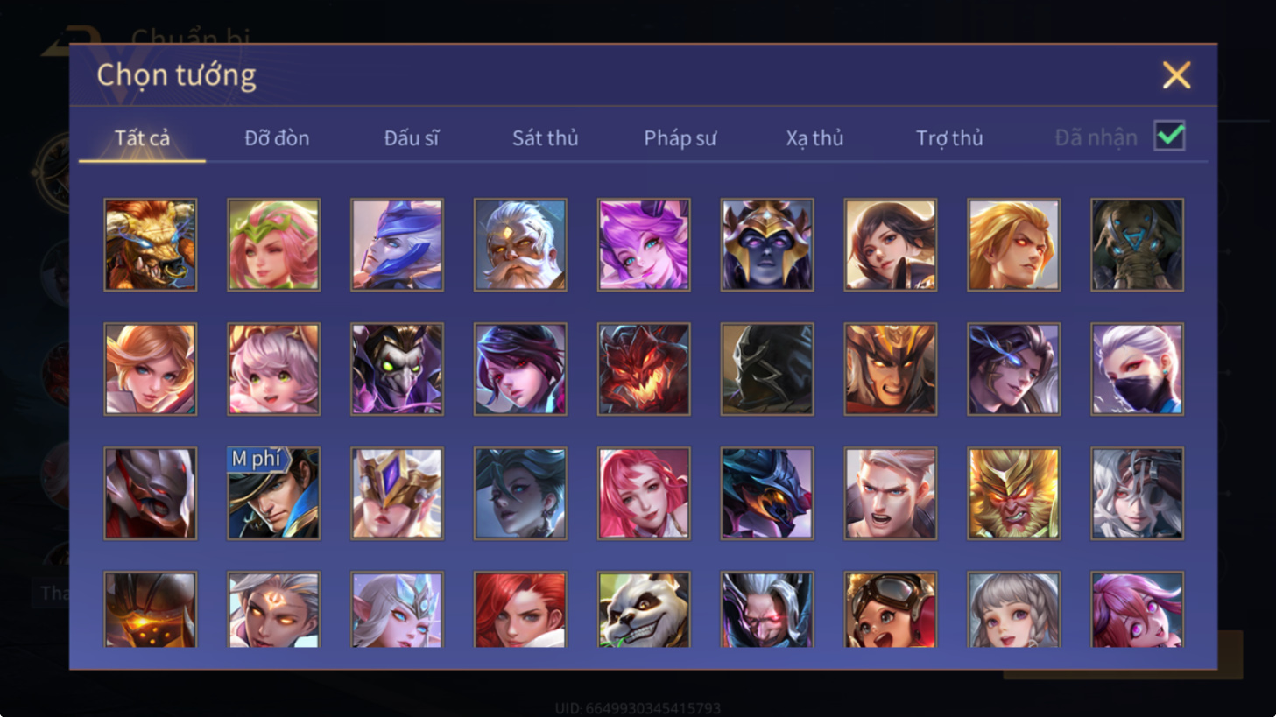
Task: Choose the goggles-wearing pilot girl hero
Action: (891, 610)
